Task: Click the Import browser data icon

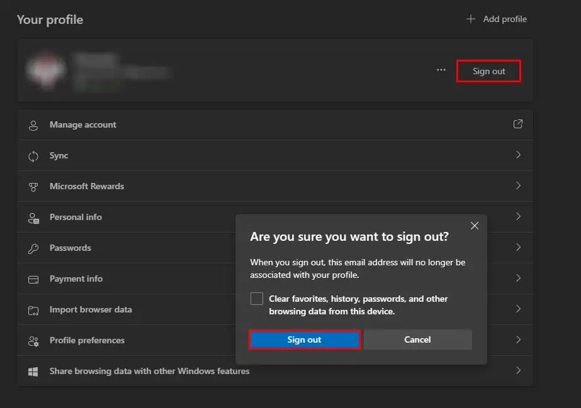Action: tap(33, 311)
